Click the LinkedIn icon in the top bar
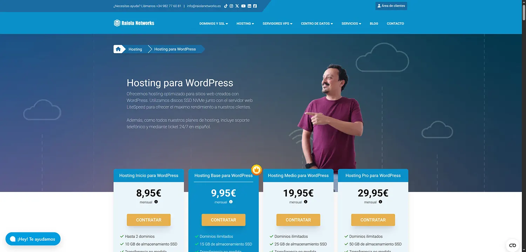 [249, 6]
